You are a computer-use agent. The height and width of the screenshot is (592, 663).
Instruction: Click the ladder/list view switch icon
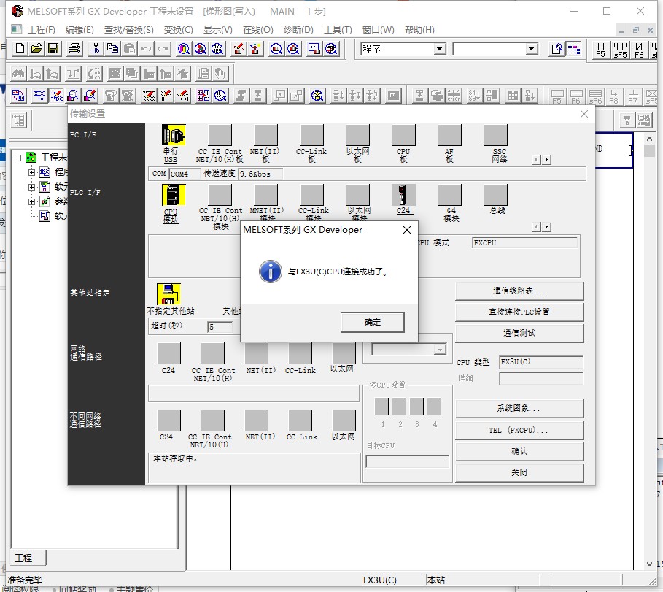18,95
